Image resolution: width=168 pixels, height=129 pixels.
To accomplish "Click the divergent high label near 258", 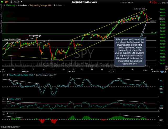I will (x=139, y=9).
